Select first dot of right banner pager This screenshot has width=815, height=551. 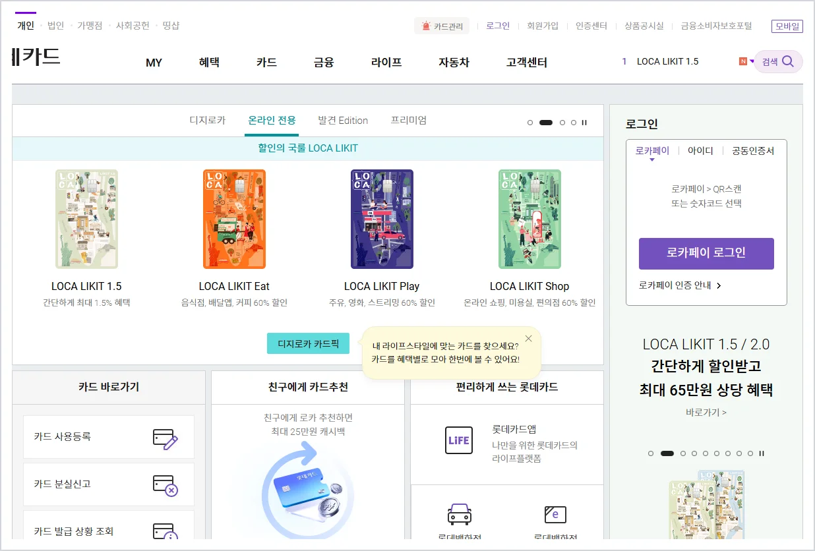[651, 453]
